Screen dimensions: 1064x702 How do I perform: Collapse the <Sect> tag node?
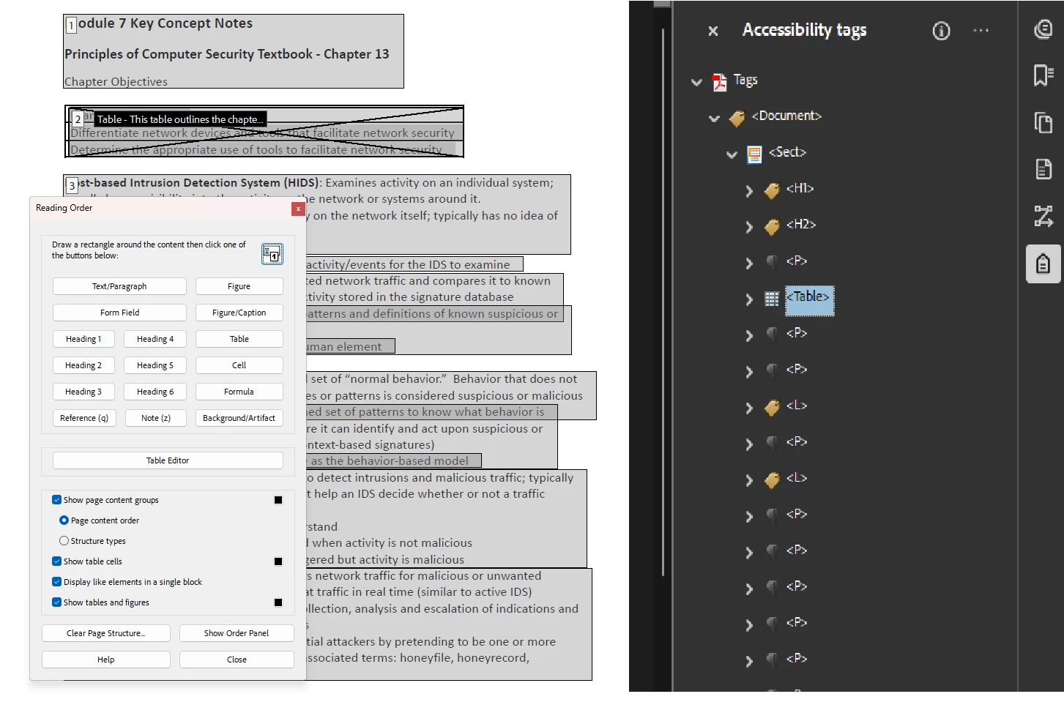(732, 154)
